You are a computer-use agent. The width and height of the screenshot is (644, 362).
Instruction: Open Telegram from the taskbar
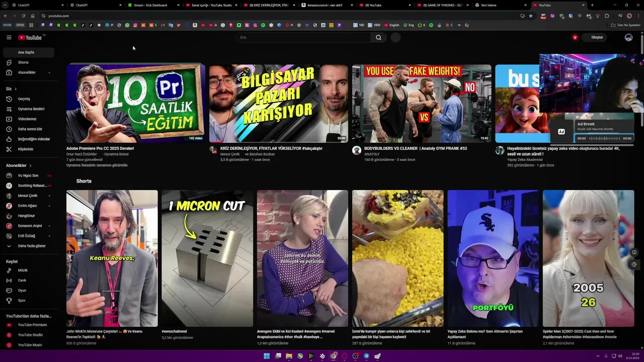pos(366,356)
